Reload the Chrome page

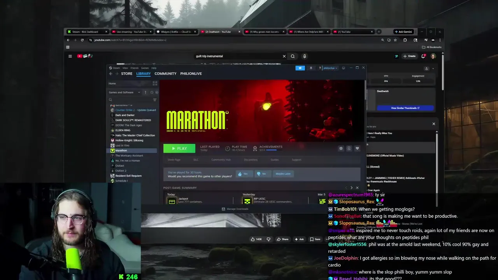click(82, 40)
